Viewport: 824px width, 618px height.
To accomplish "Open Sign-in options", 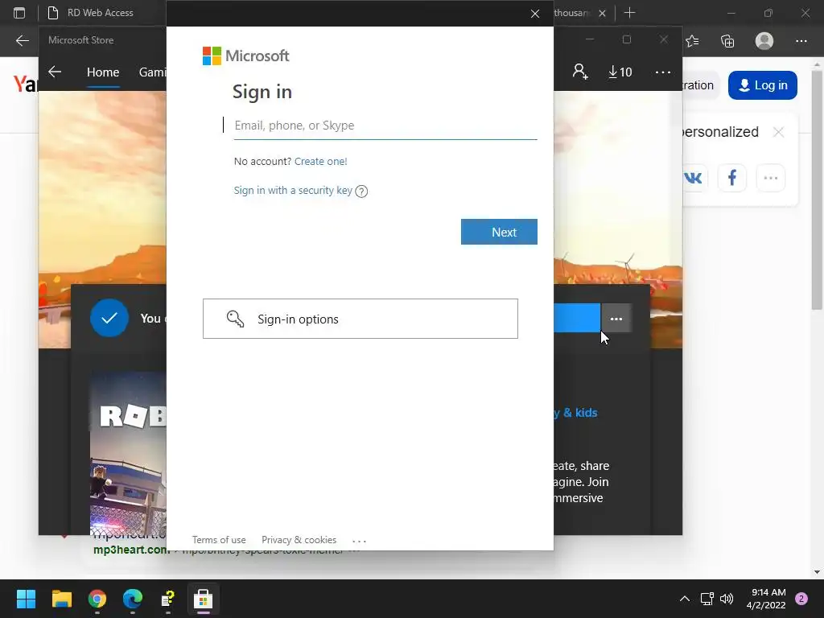I will 360,319.
